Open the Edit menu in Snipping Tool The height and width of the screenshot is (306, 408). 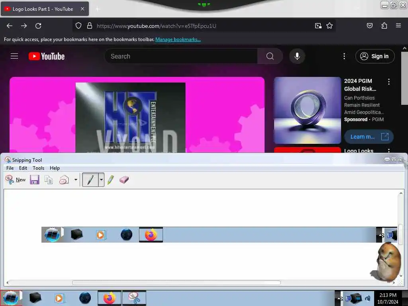pyautogui.click(x=23, y=168)
